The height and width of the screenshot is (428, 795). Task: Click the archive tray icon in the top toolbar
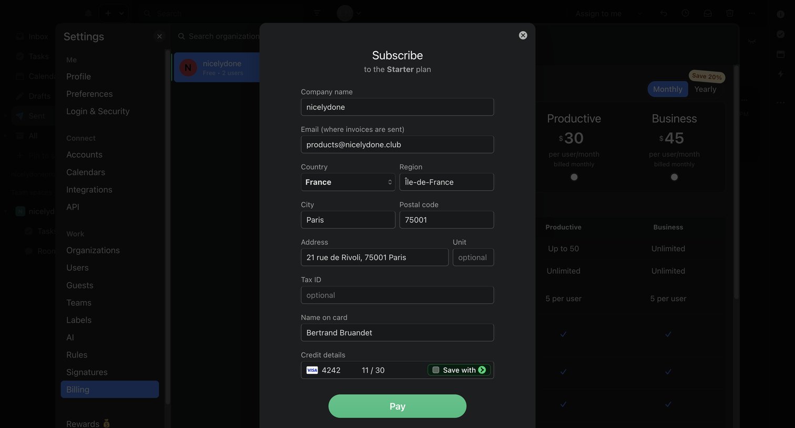[x=708, y=13]
